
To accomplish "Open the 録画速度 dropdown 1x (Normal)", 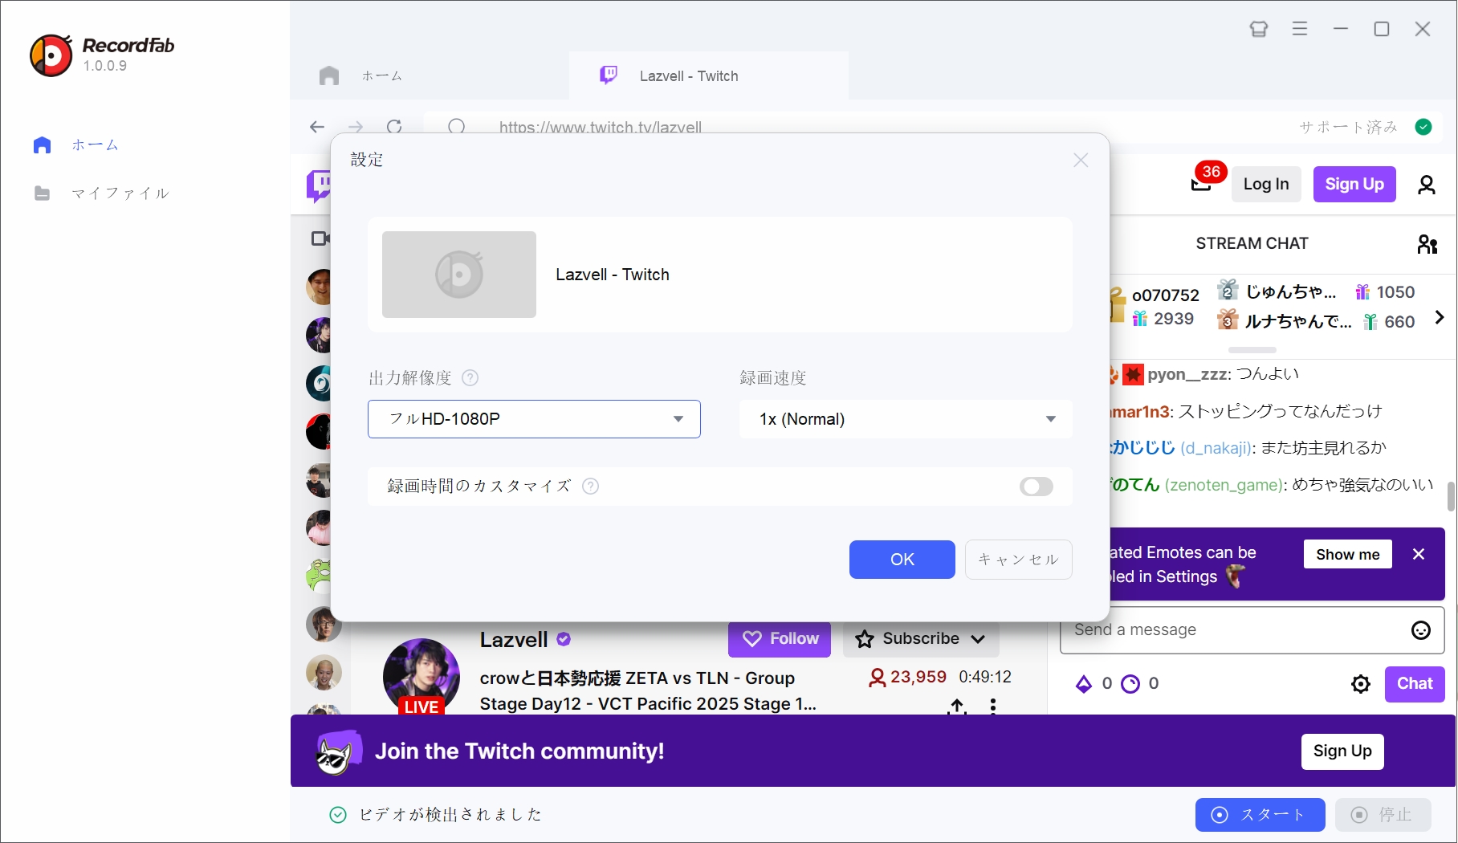I will click(x=906, y=419).
